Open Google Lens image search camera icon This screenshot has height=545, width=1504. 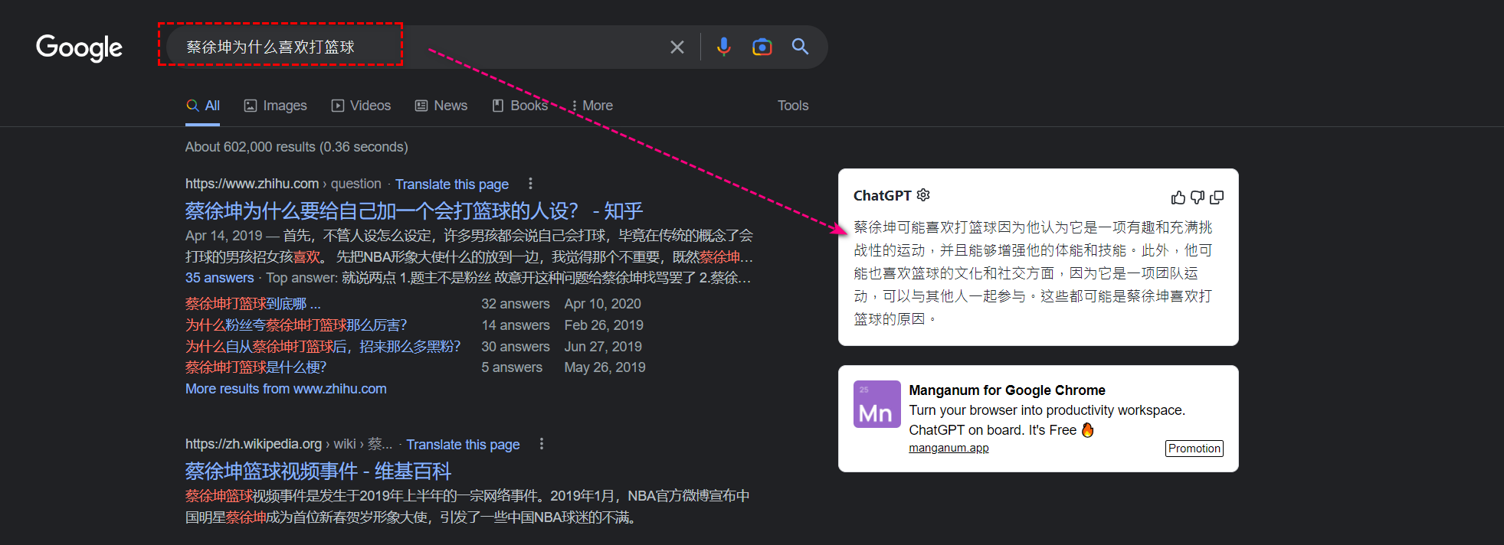click(762, 47)
